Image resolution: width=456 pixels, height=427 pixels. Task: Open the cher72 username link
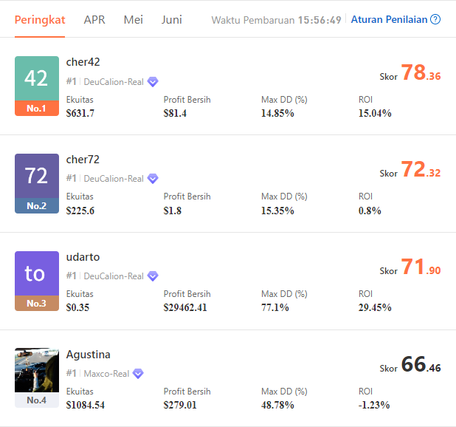(x=83, y=160)
